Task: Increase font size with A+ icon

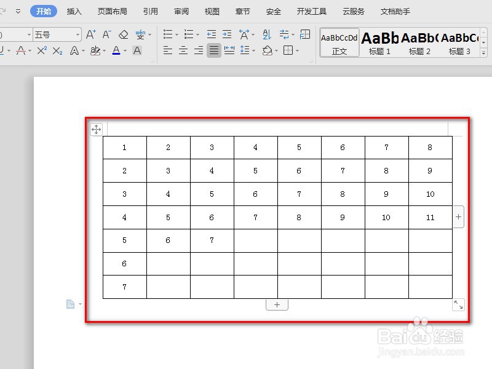Action: [x=91, y=34]
